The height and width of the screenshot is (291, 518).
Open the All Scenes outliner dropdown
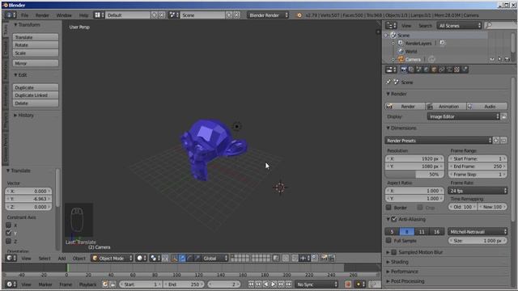click(x=459, y=25)
